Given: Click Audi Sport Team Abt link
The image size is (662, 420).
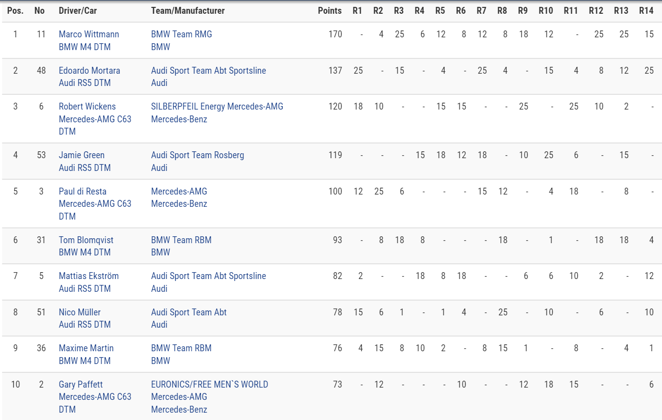Looking at the screenshot, I should 189,312.
